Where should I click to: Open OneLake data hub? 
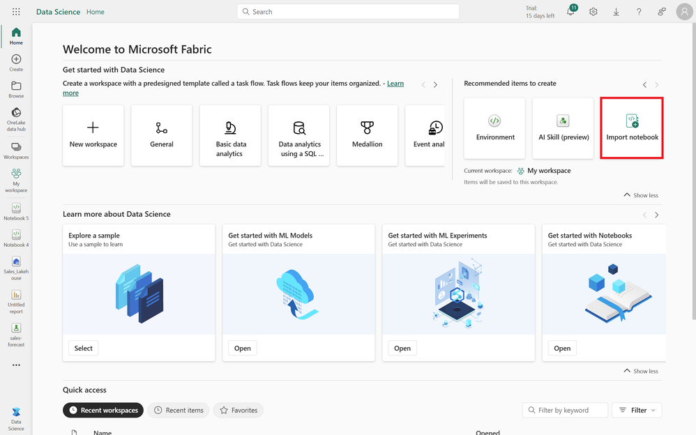pyautogui.click(x=16, y=119)
